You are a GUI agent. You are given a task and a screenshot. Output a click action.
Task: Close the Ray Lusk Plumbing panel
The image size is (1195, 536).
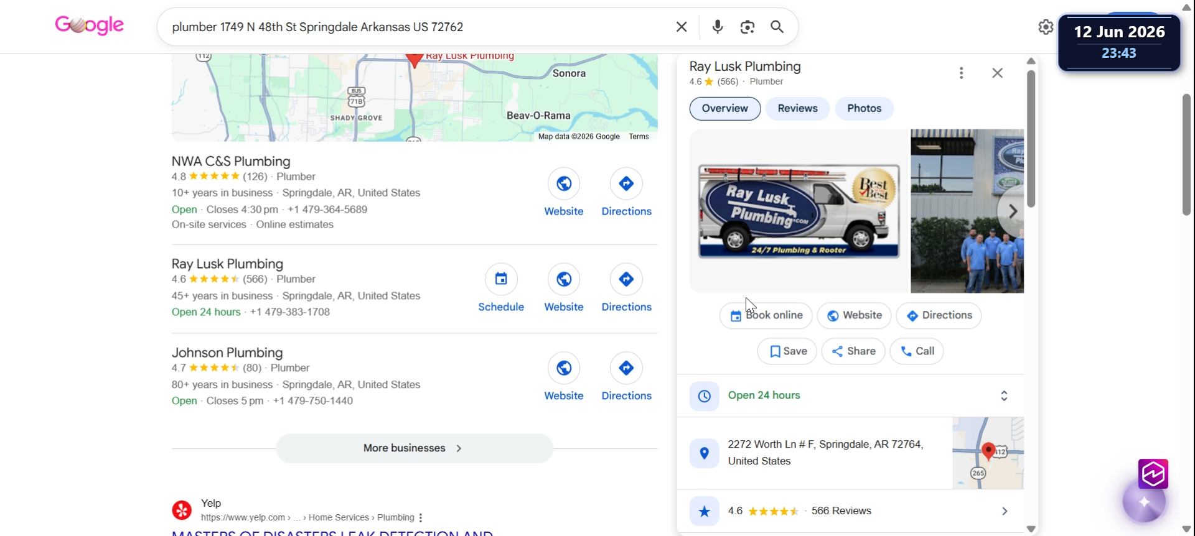tap(998, 73)
